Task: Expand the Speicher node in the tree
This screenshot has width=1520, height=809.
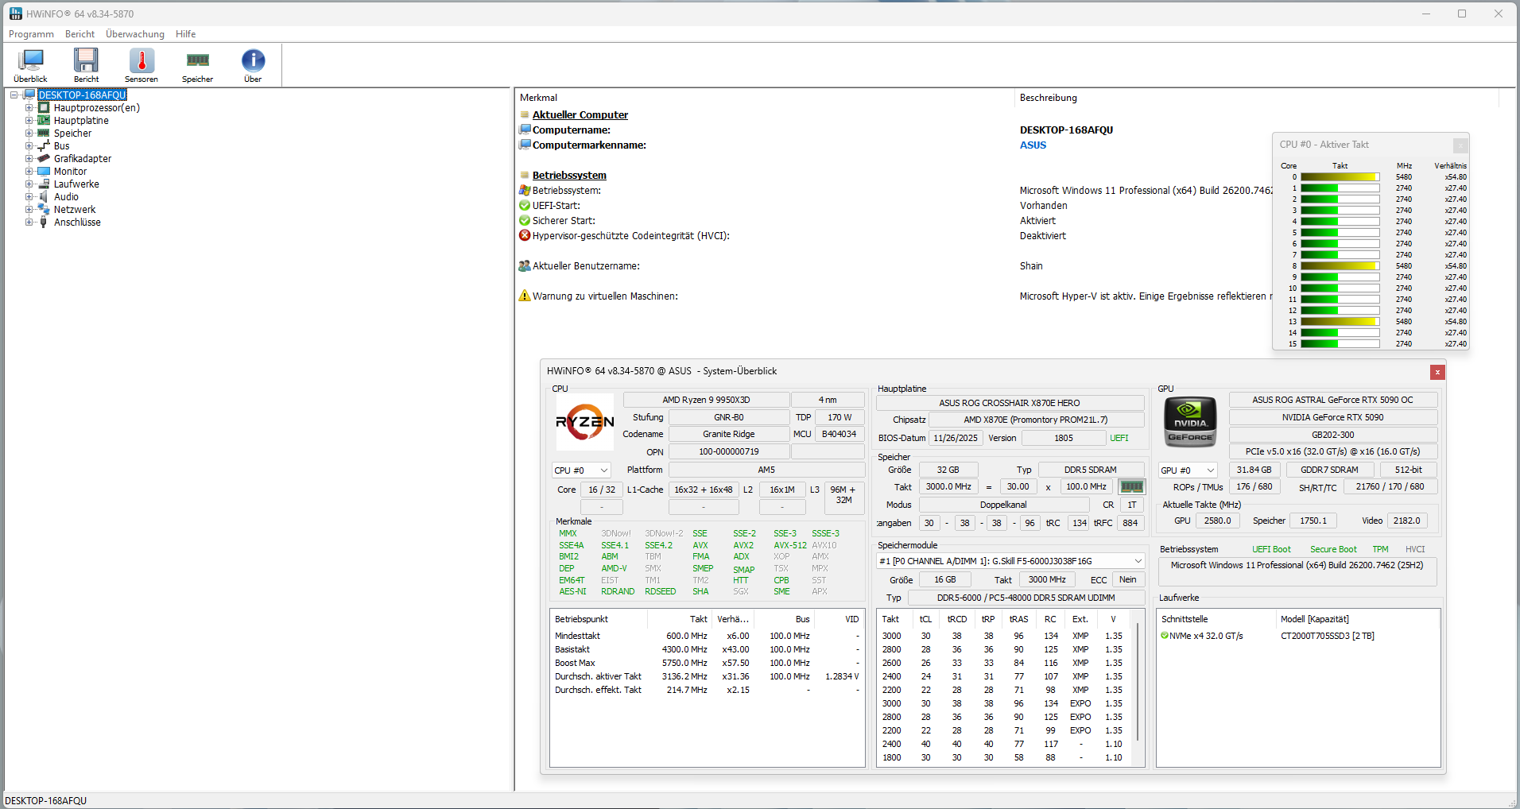Action: click(x=29, y=134)
